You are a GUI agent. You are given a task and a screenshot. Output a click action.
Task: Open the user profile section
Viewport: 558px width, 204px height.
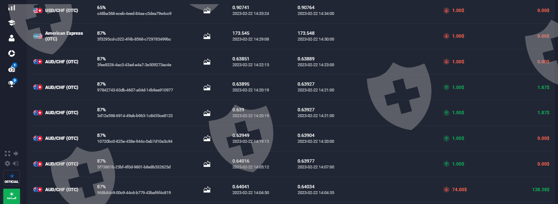click(x=12, y=38)
